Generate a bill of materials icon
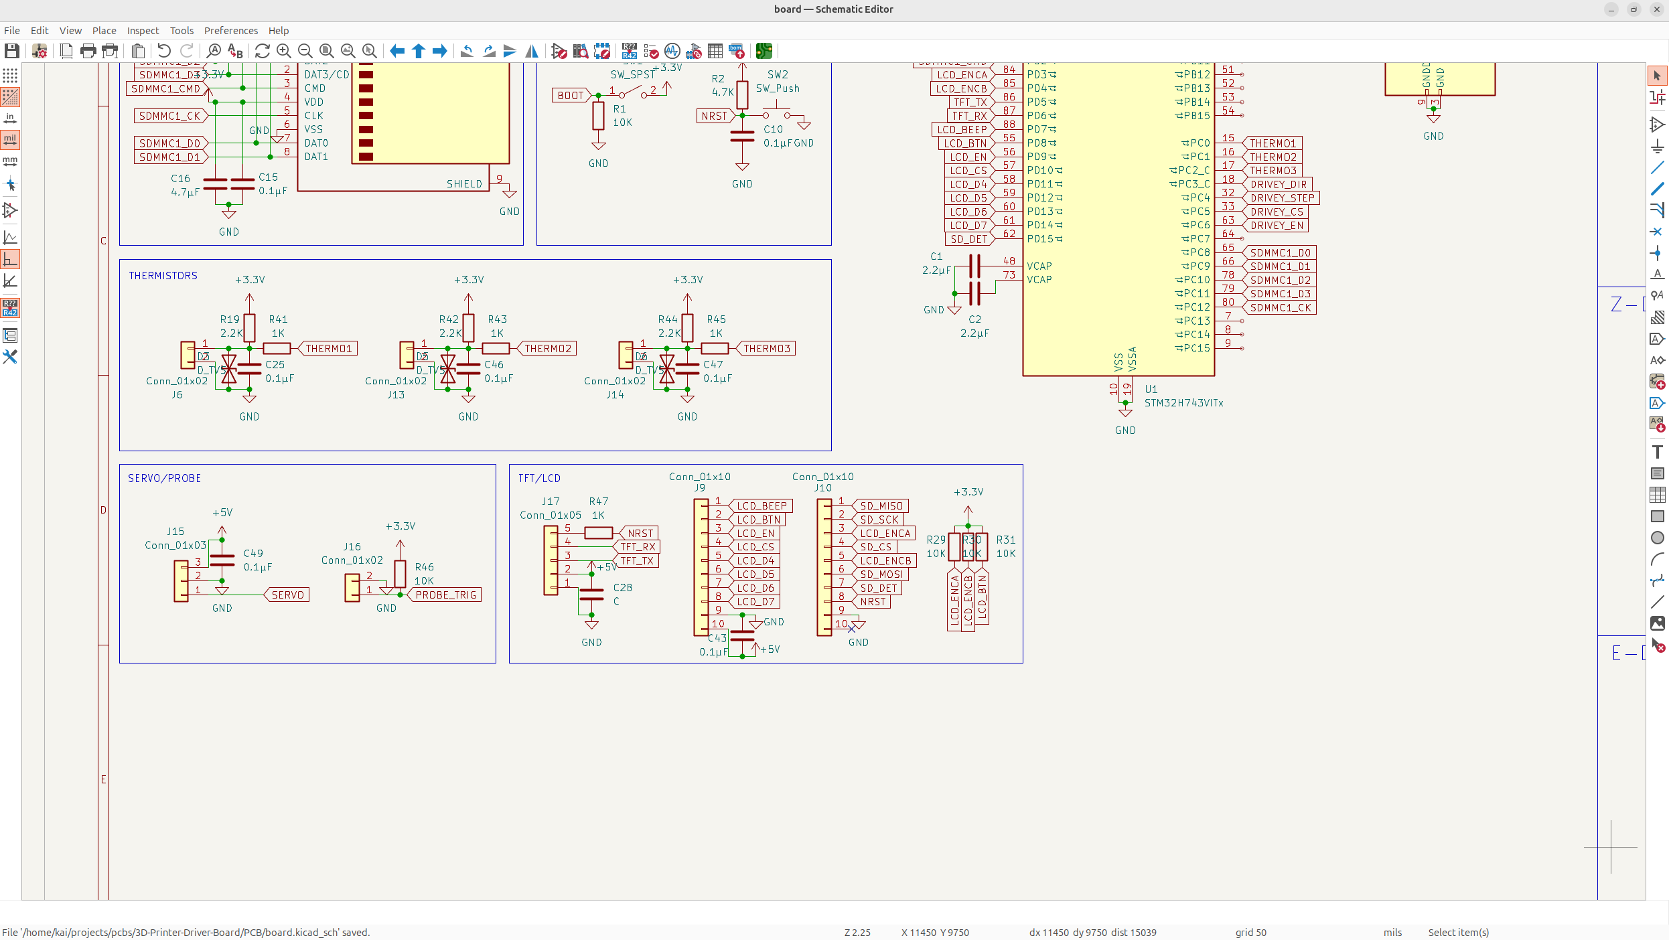The height and width of the screenshot is (940, 1669). point(737,51)
